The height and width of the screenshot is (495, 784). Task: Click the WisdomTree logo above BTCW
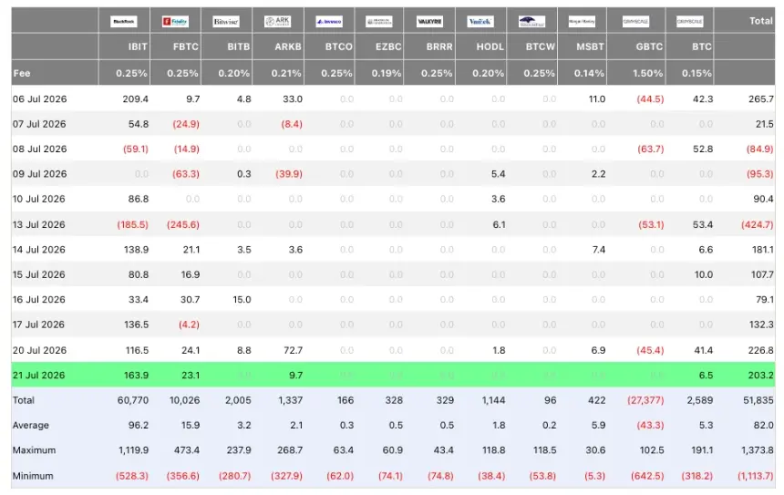click(x=531, y=22)
